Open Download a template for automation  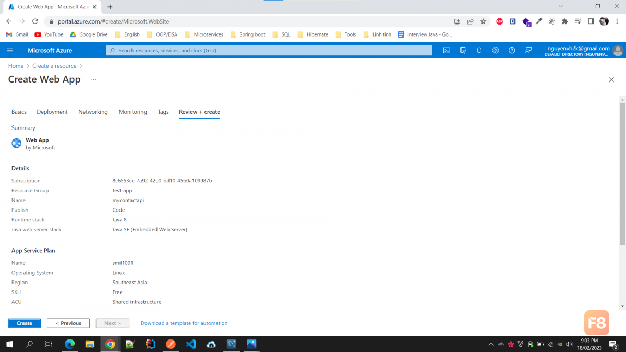click(x=184, y=323)
